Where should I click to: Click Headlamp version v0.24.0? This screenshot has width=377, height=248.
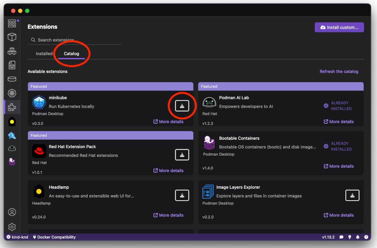tap(39, 217)
